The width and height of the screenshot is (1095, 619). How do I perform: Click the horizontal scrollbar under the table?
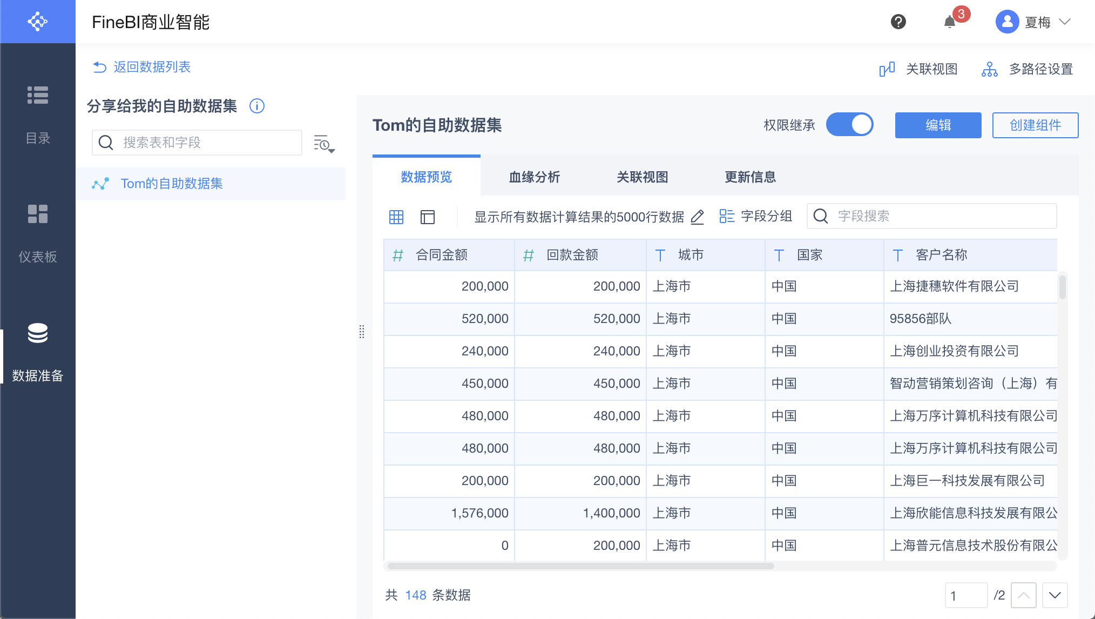click(580, 566)
